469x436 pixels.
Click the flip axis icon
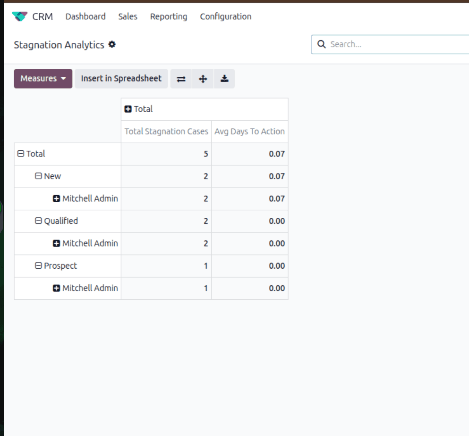[x=181, y=79]
